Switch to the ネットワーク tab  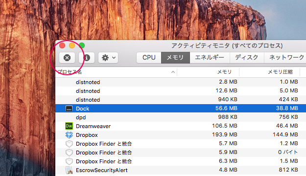[x=285, y=58]
